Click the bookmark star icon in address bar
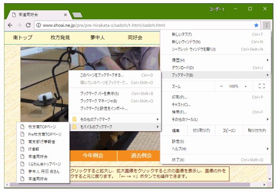Viewport: 277px width, 192px height. click(256, 25)
